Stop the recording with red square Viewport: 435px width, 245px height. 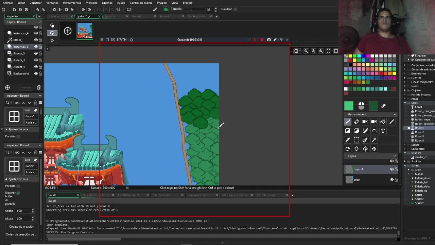(x=262, y=40)
